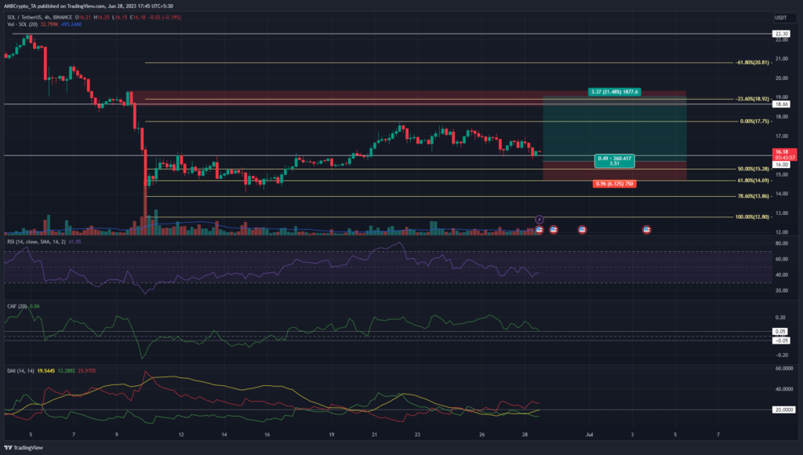Select the green profit target label 3.37 (21.48%)
The image size is (803, 455).
point(615,92)
